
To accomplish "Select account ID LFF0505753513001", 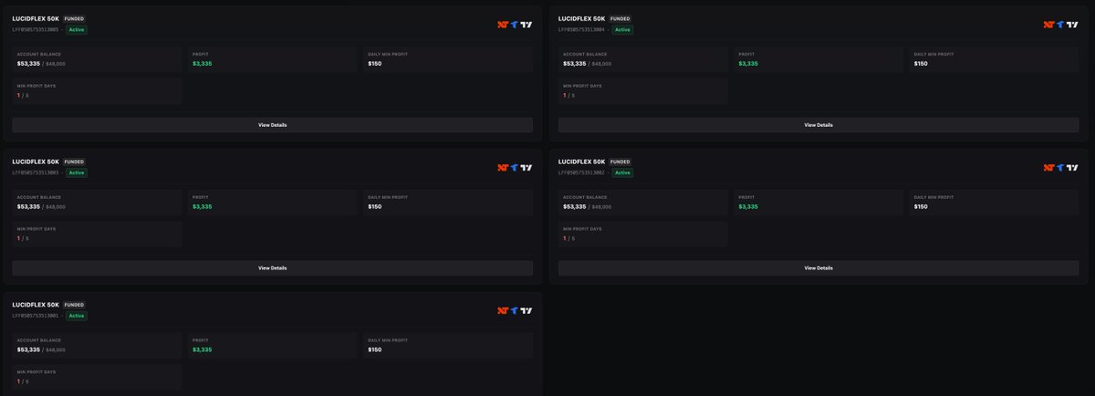I will point(36,316).
